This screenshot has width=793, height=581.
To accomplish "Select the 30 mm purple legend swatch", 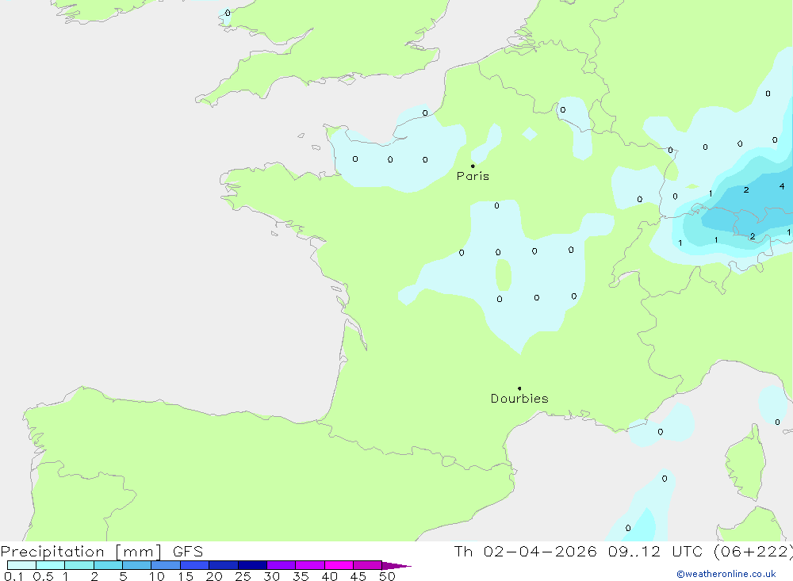I will [x=281, y=565].
